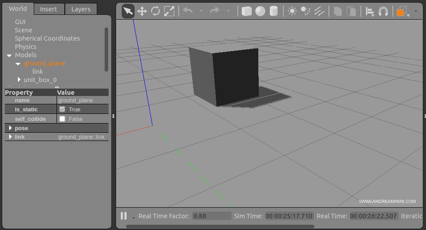
Task: Activate the rotate mode tool
Action: pos(155,11)
